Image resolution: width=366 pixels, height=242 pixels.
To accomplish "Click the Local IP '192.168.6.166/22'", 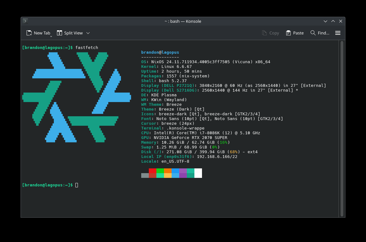I will [217, 157].
